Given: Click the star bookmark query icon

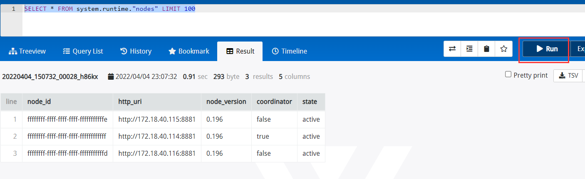Looking at the screenshot, I should (x=503, y=49).
